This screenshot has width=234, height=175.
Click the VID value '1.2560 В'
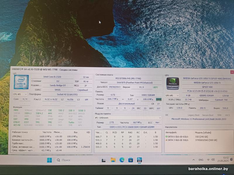(85, 147)
